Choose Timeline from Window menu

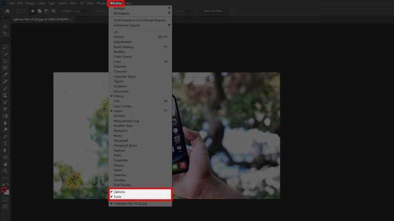coord(140,180)
